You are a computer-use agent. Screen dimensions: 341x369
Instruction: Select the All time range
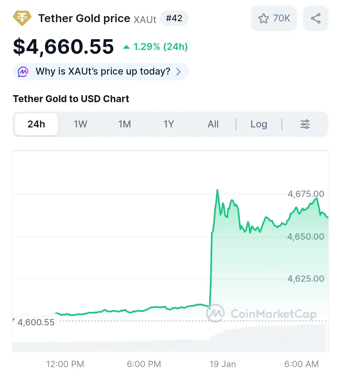click(x=213, y=124)
